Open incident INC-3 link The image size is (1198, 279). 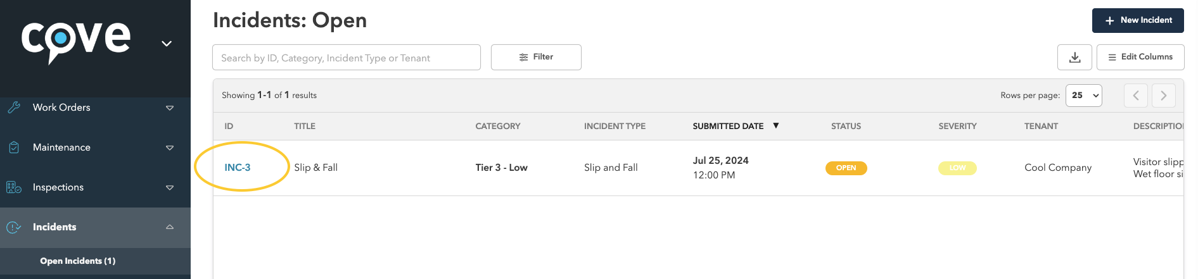point(238,168)
